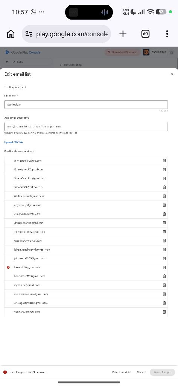Screen dimensions: 178x386
Task: Tap the battery indicator in status bar
Action: pos(161,12)
